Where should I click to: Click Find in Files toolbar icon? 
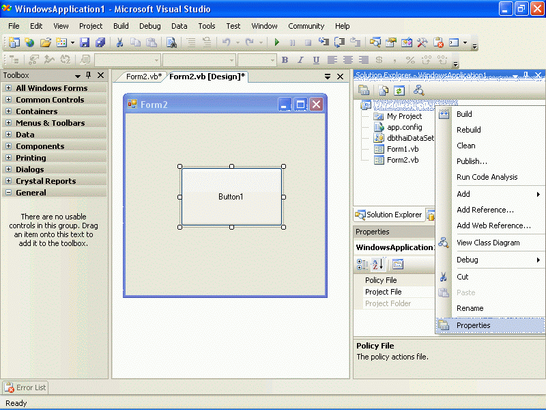[171, 42]
